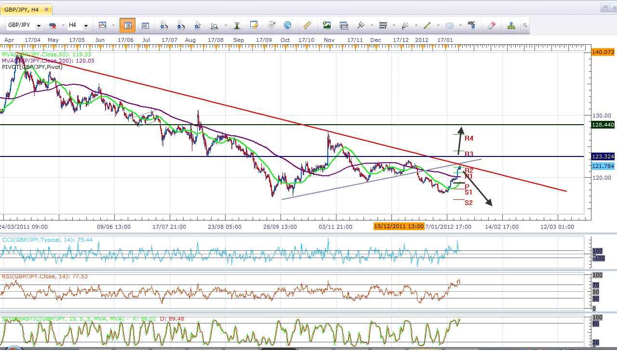Expand the chart type dropdown arrow
The width and height of the screenshot is (617, 350).
(x=113, y=26)
